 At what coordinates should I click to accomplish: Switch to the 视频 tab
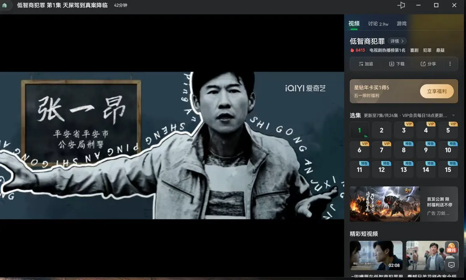(354, 23)
